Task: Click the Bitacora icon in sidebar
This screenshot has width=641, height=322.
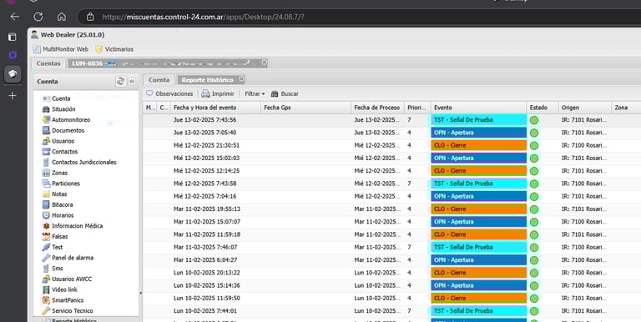Action: point(46,204)
